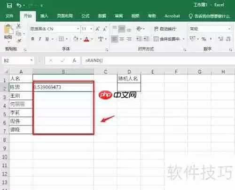Copy selection with the copy icon

(x=18, y=33)
